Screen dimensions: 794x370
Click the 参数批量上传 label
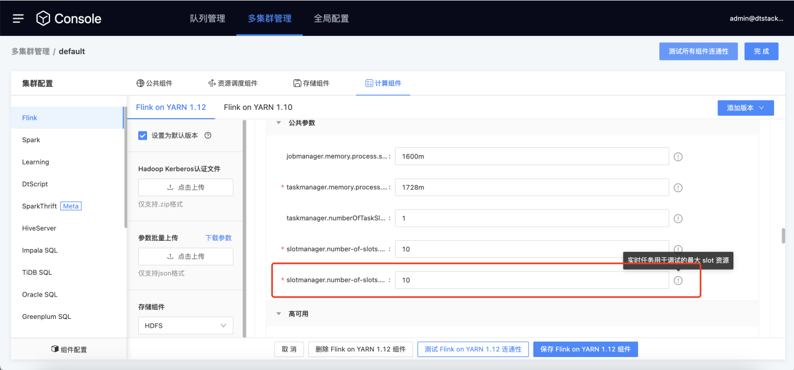pyautogui.click(x=158, y=238)
